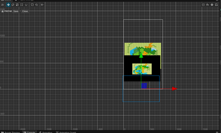The image size is (221, 133).
Task: Open the reference image settings icon
Action: (x=203, y=5)
